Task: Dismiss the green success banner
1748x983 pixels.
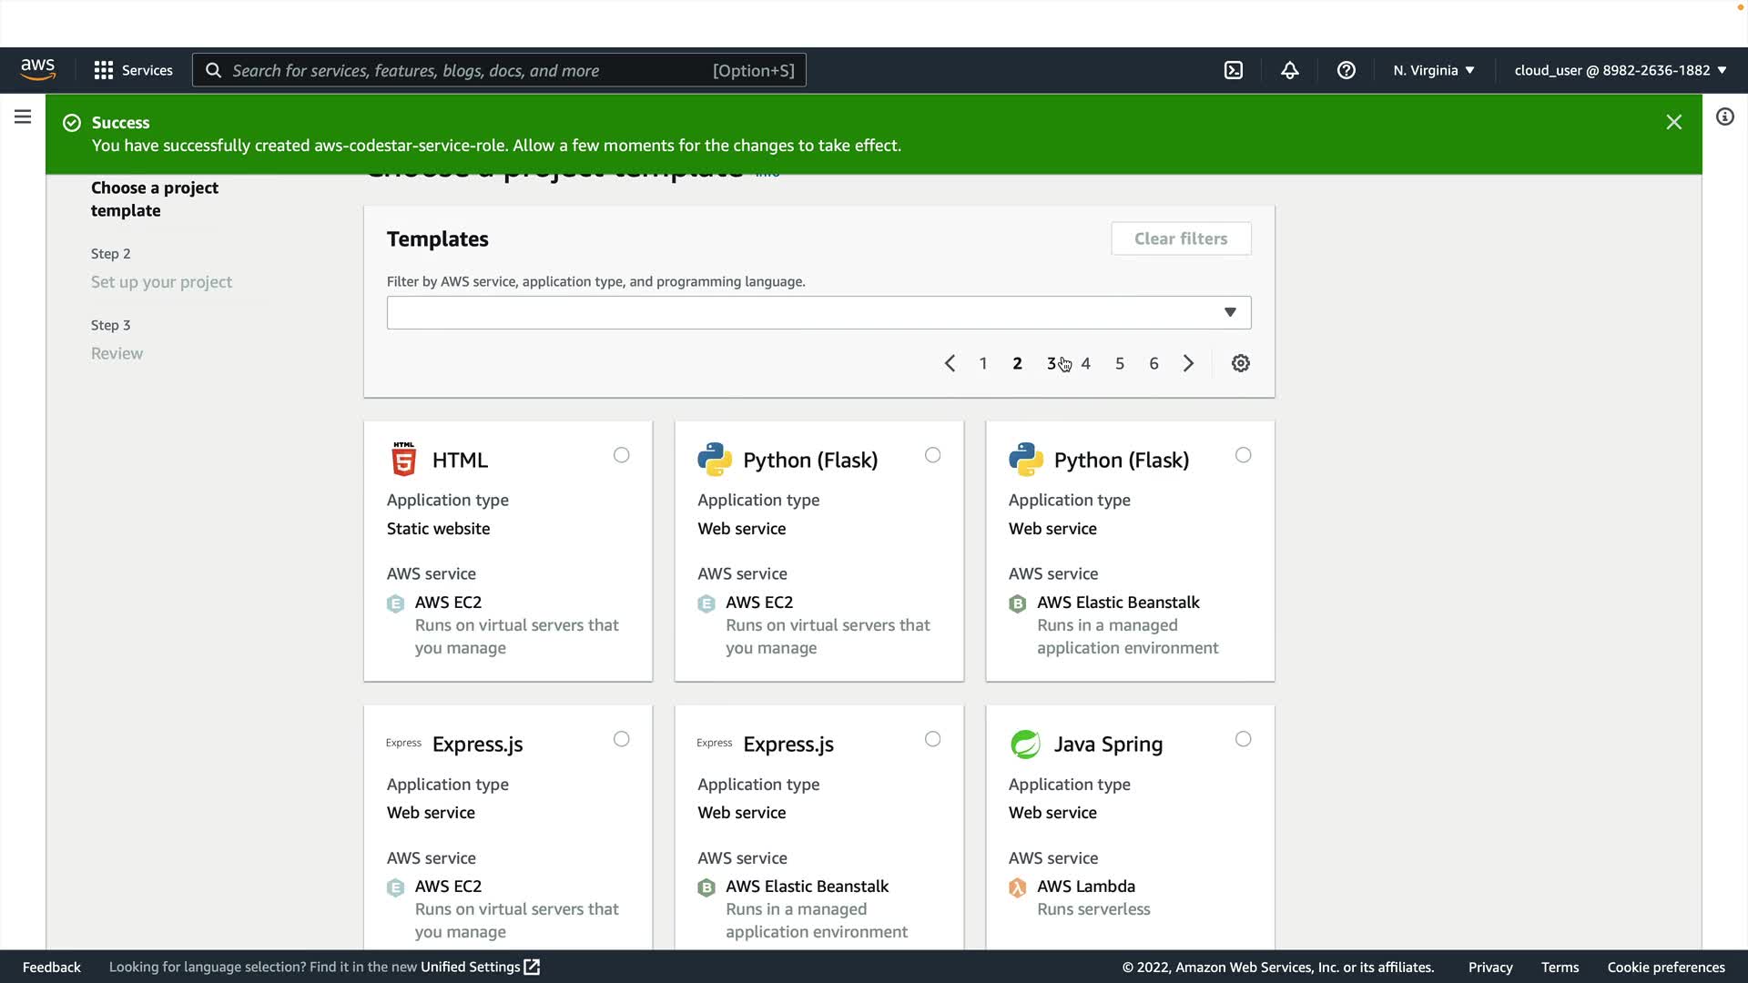Action: pos(1673,122)
